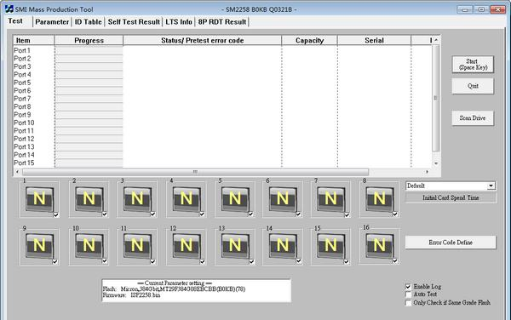Click the port 16 N status icon
Image resolution: width=511 pixels, height=320 pixels.
click(379, 246)
